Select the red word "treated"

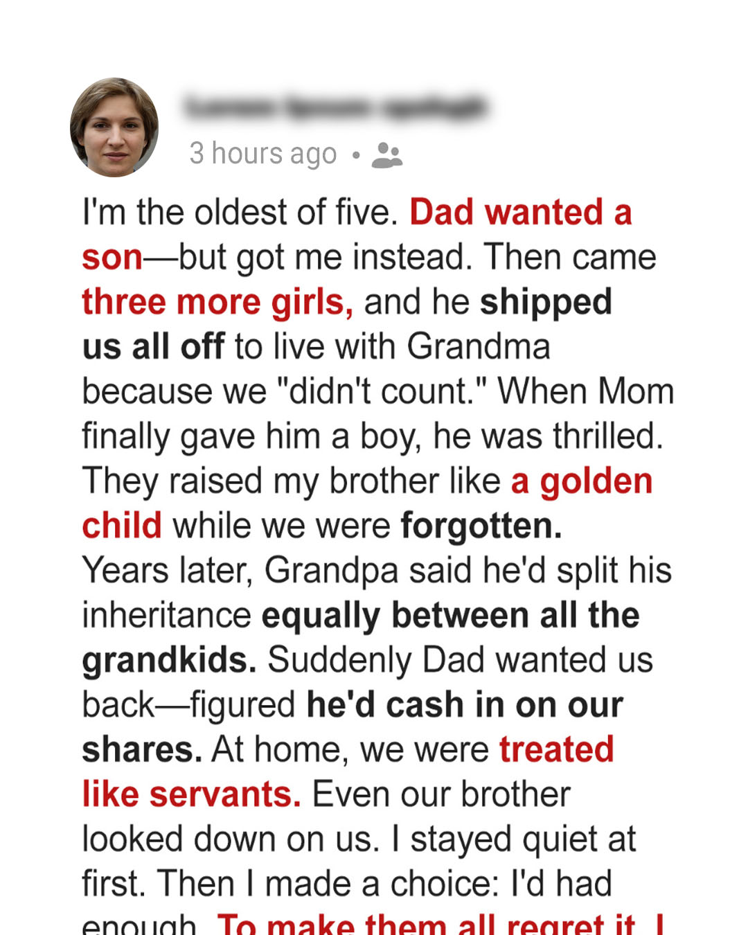[557, 749]
